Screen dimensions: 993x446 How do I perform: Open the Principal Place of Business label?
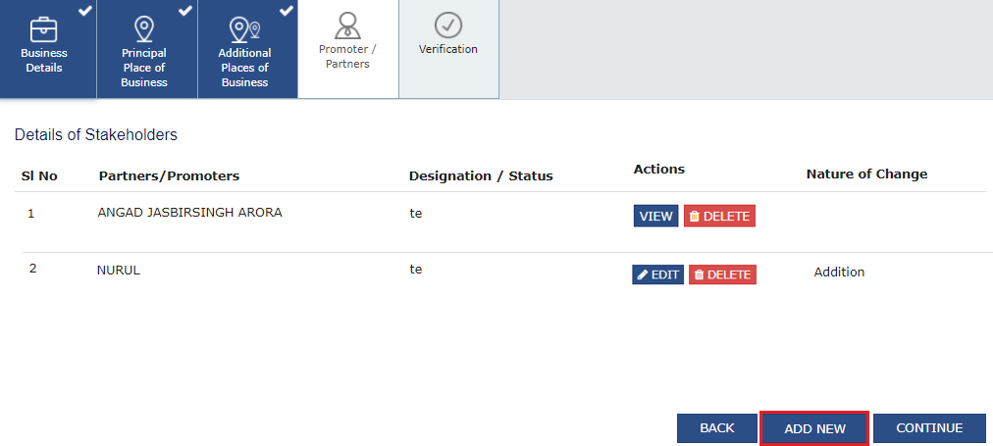click(x=144, y=68)
